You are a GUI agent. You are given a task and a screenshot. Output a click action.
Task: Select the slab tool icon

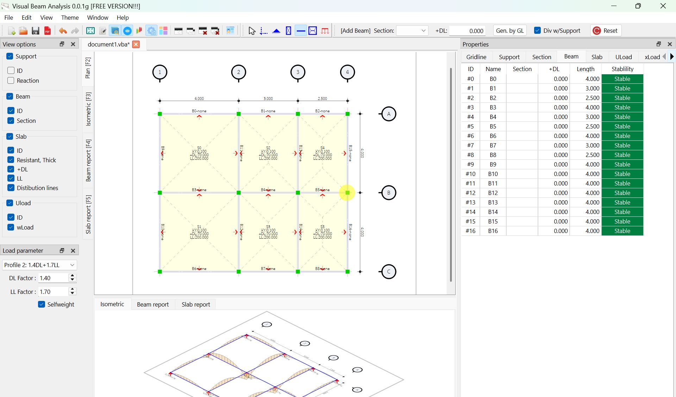[x=313, y=31]
